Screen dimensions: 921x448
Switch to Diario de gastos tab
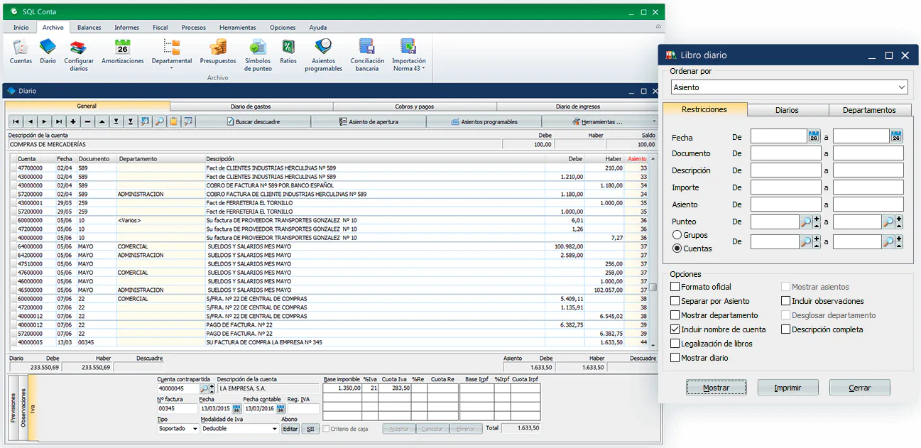[x=251, y=106]
